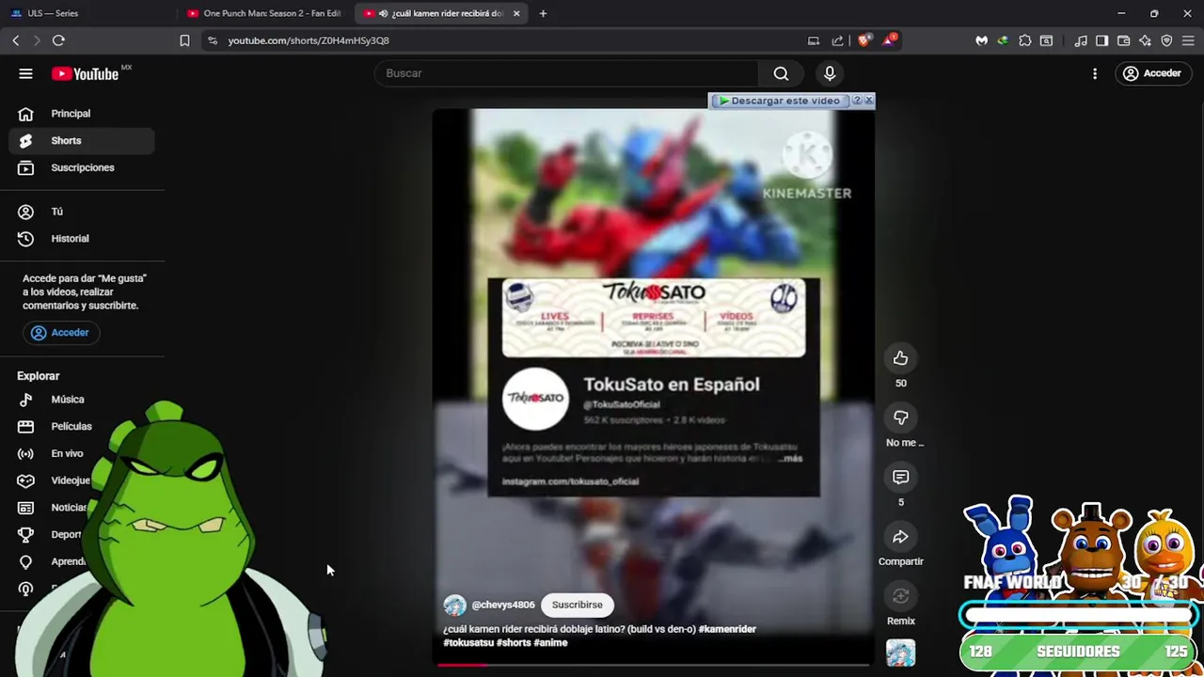The image size is (1204, 677).
Task: Open the Leo AI sparkle icon
Action: (x=1145, y=40)
